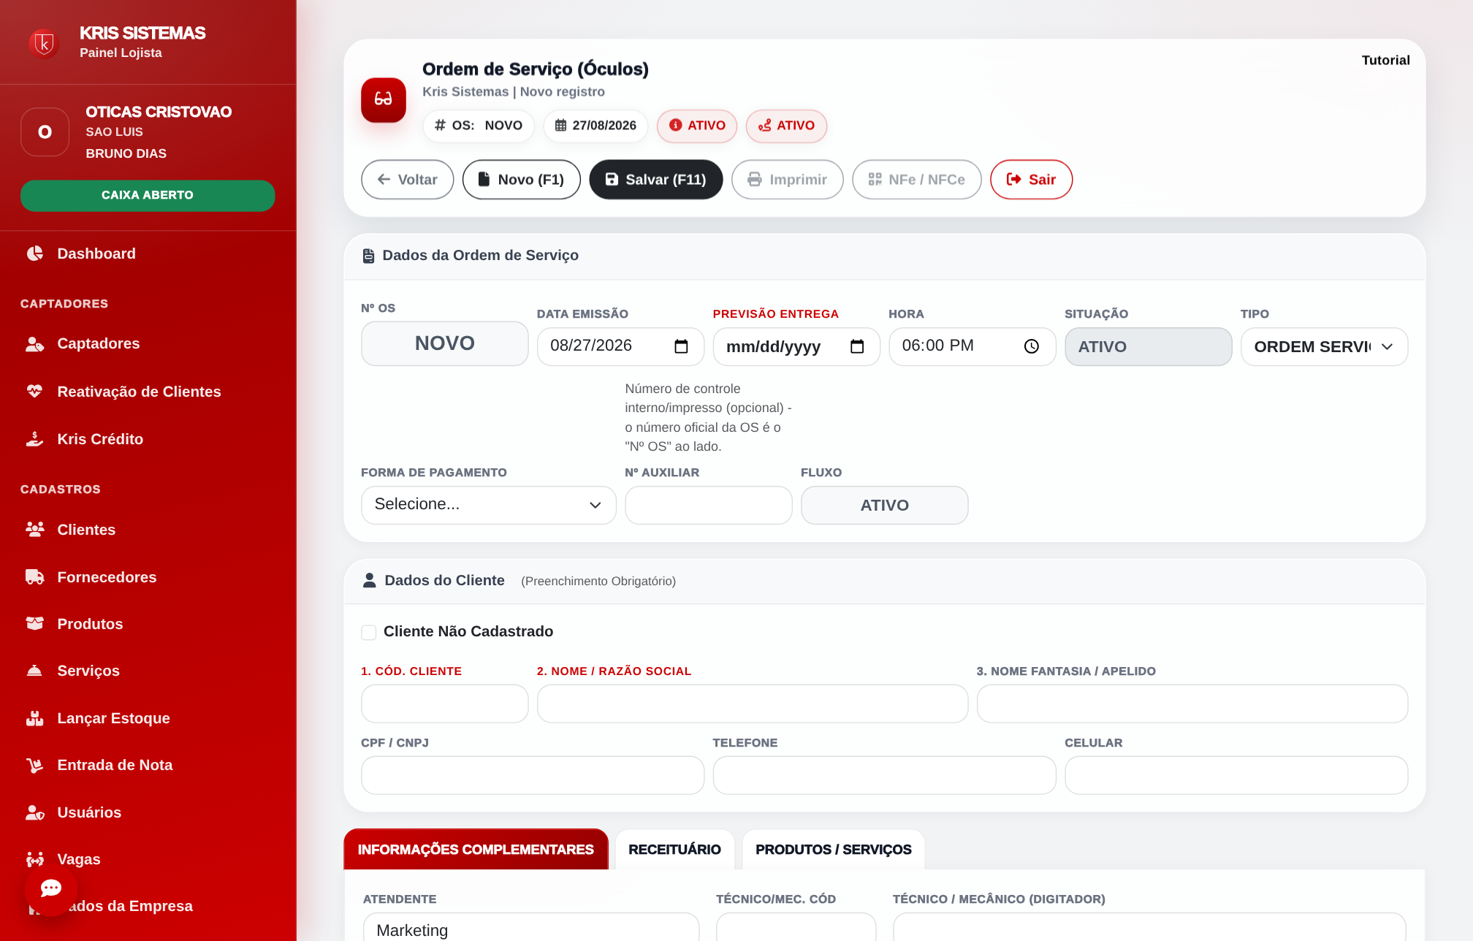Click the calendar icon in 27/08/2026 badge

[x=560, y=125]
